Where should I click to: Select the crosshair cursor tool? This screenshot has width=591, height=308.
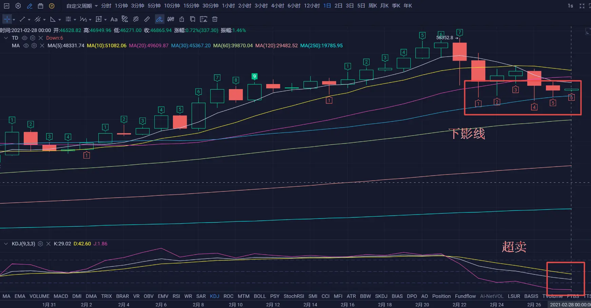tap(7, 19)
